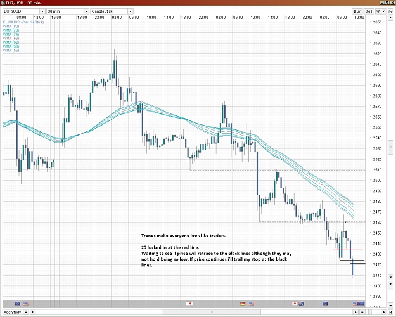Click the checkmark icon beside Sell

coord(378,11)
